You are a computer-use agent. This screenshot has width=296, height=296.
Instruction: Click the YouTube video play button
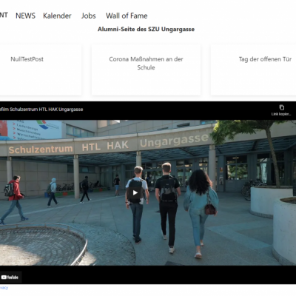pos(135,192)
